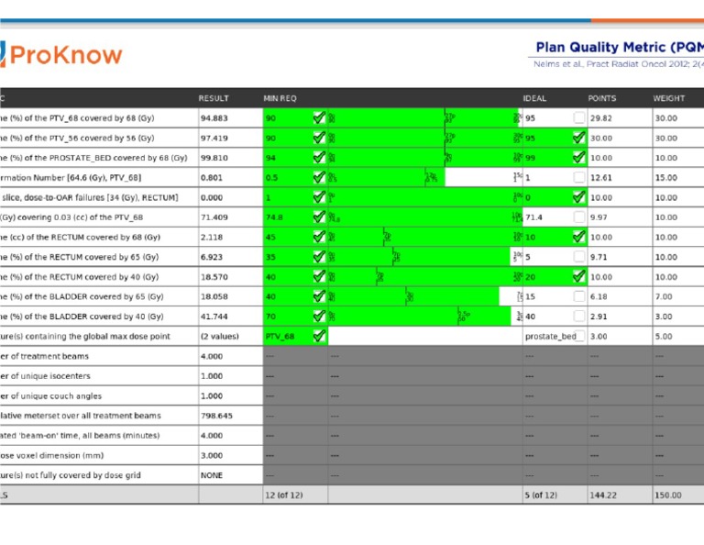The width and height of the screenshot is (704, 545).
Task: Click min req checkmark for PTV_56 row
Action: pyautogui.click(x=319, y=138)
